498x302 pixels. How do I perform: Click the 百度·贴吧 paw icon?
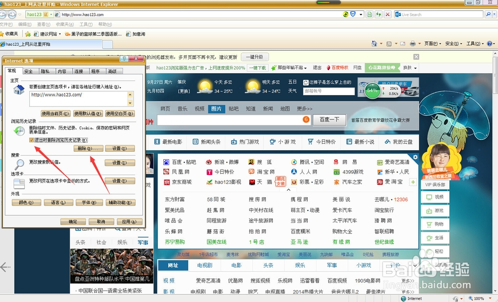click(166, 162)
